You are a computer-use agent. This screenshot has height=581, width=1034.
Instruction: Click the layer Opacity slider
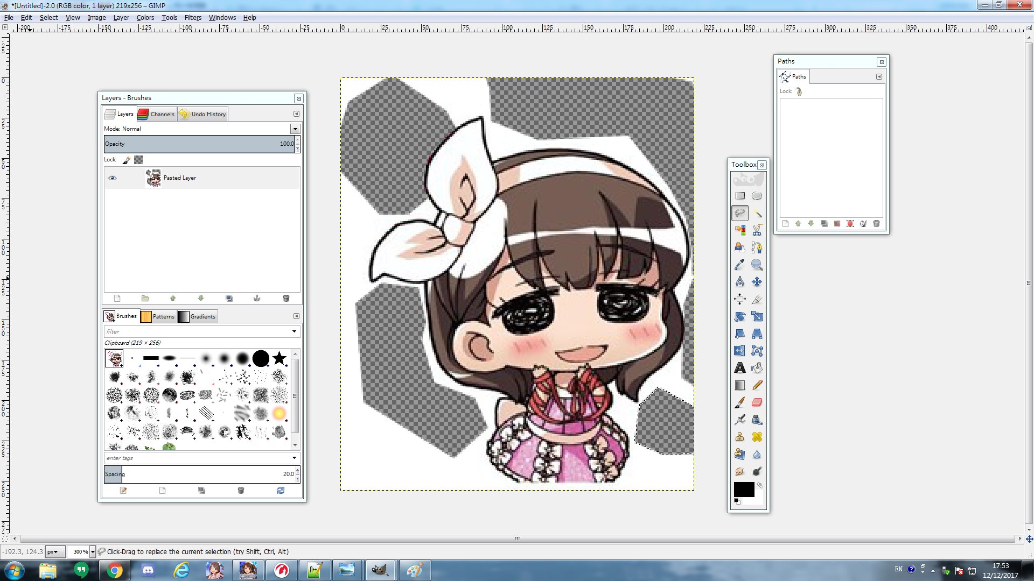click(x=199, y=144)
